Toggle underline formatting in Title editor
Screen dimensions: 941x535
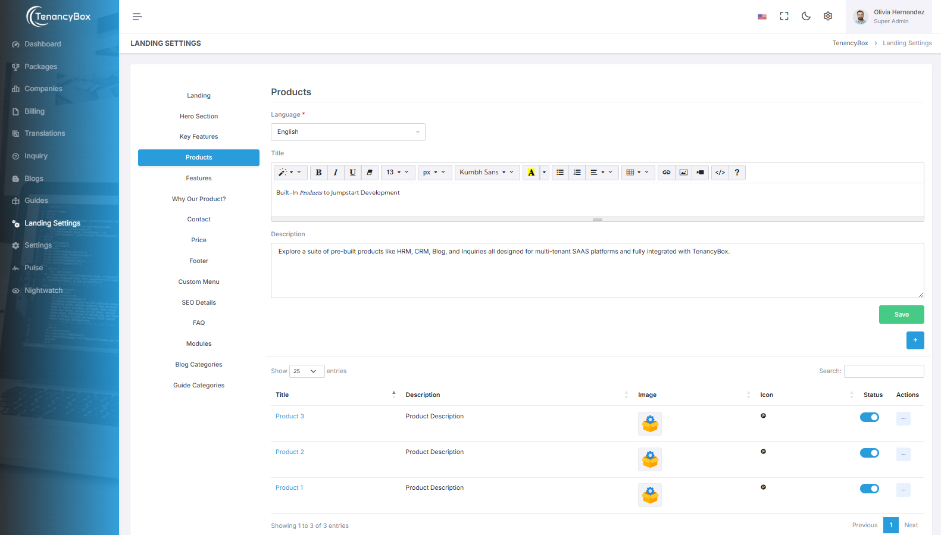pos(352,173)
